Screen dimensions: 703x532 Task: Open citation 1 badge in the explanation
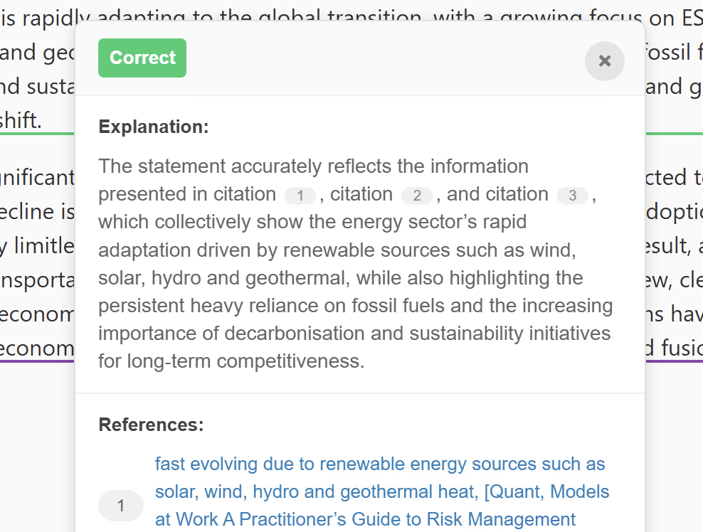300,196
